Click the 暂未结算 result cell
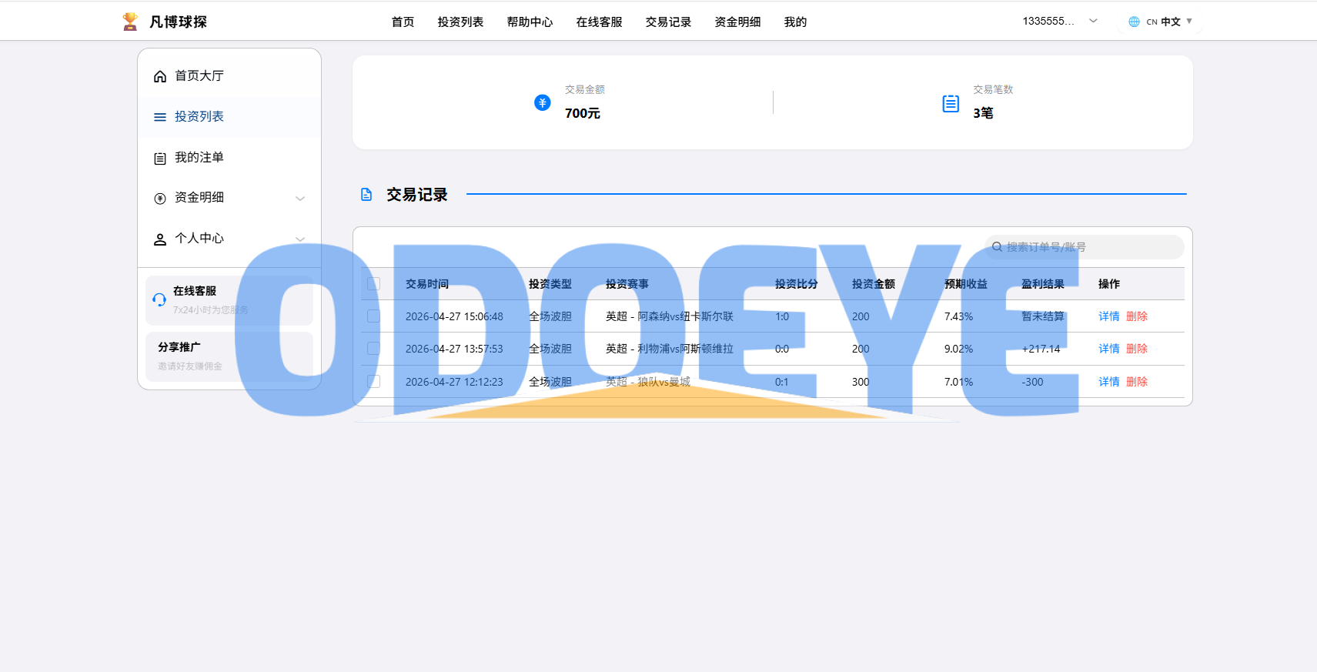Image resolution: width=1317 pixels, height=672 pixels. pyautogui.click(x=1043, y=316)
